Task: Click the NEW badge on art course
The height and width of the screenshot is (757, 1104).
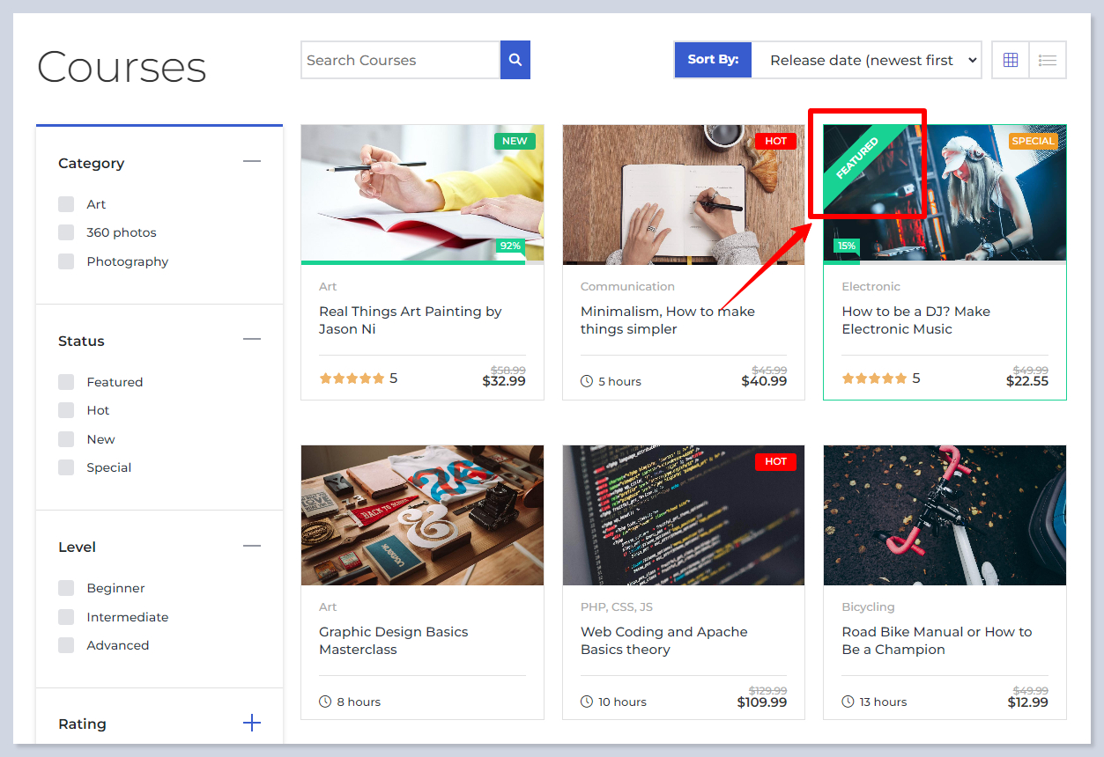Action: pos(515,141)
